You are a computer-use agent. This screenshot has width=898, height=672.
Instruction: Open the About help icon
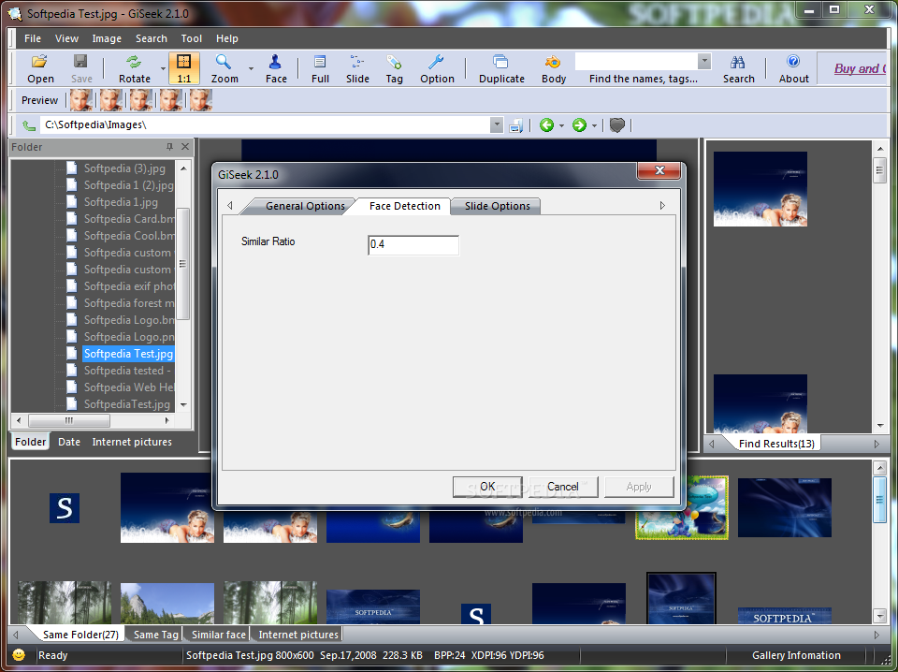coord(794,68)
